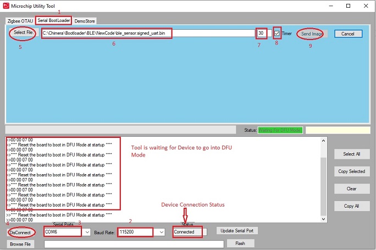Screen dimensions: 376x250
Task: Click the Cancel button
Action: pyautogui.click(x=348, y=34)
